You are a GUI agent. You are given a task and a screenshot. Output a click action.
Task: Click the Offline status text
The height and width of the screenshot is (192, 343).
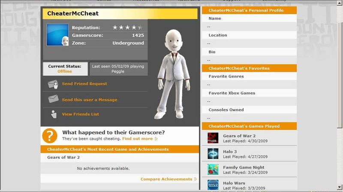65,71
